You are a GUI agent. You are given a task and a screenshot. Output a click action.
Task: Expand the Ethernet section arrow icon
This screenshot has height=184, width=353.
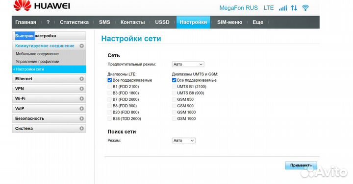tap(81, 79)
